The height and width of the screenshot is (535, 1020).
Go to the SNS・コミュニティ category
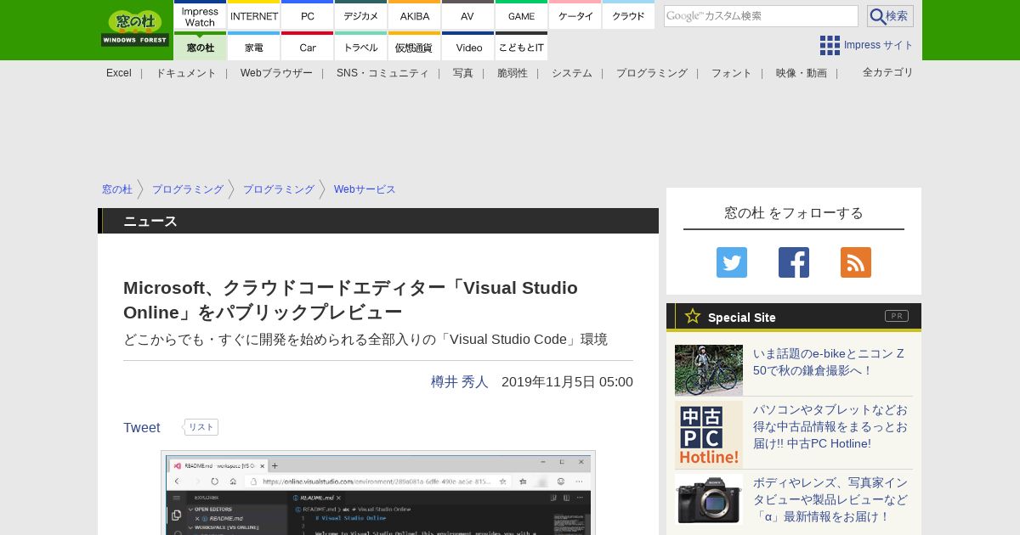click(x=382, y=73)
